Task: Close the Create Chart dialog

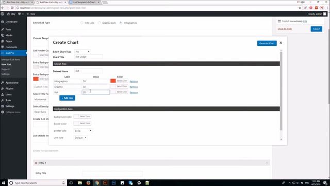Action: click(x=280, y=43)
